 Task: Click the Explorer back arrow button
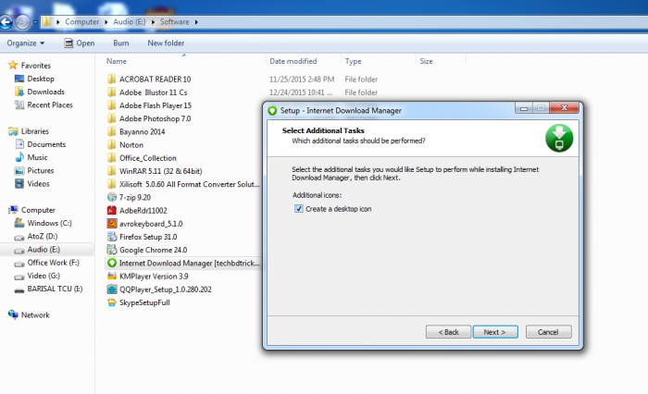(x=6, y=22)
